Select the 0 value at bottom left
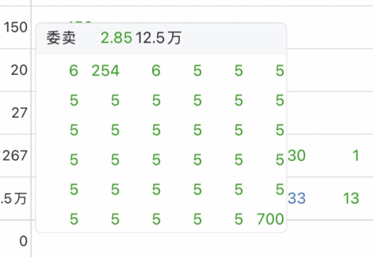373x257 pixels. tap(24, 241)
